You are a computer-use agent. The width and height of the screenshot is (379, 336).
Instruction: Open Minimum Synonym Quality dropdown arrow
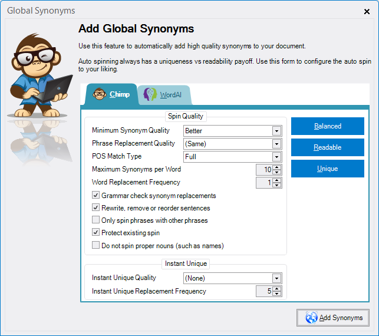click(x=277, y=131)
